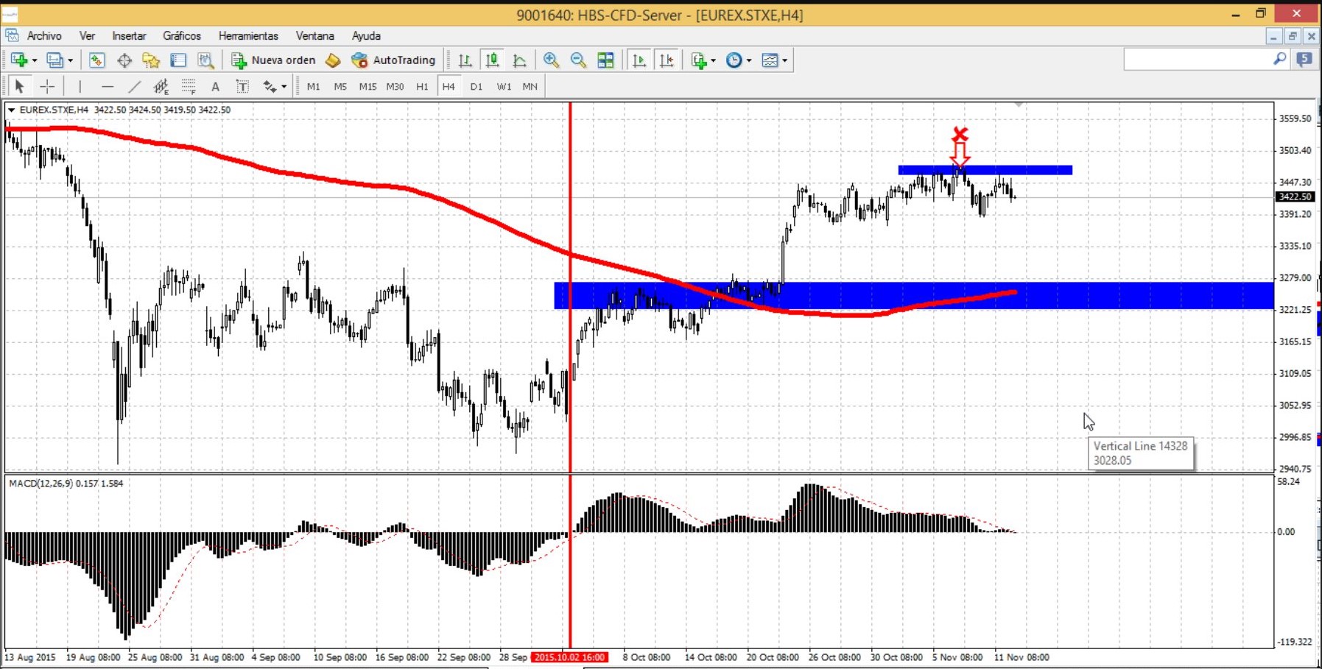The width and height of the screenshot is (1322, 669).
Task: Open the Navigator panel icon
Action: 151,60
